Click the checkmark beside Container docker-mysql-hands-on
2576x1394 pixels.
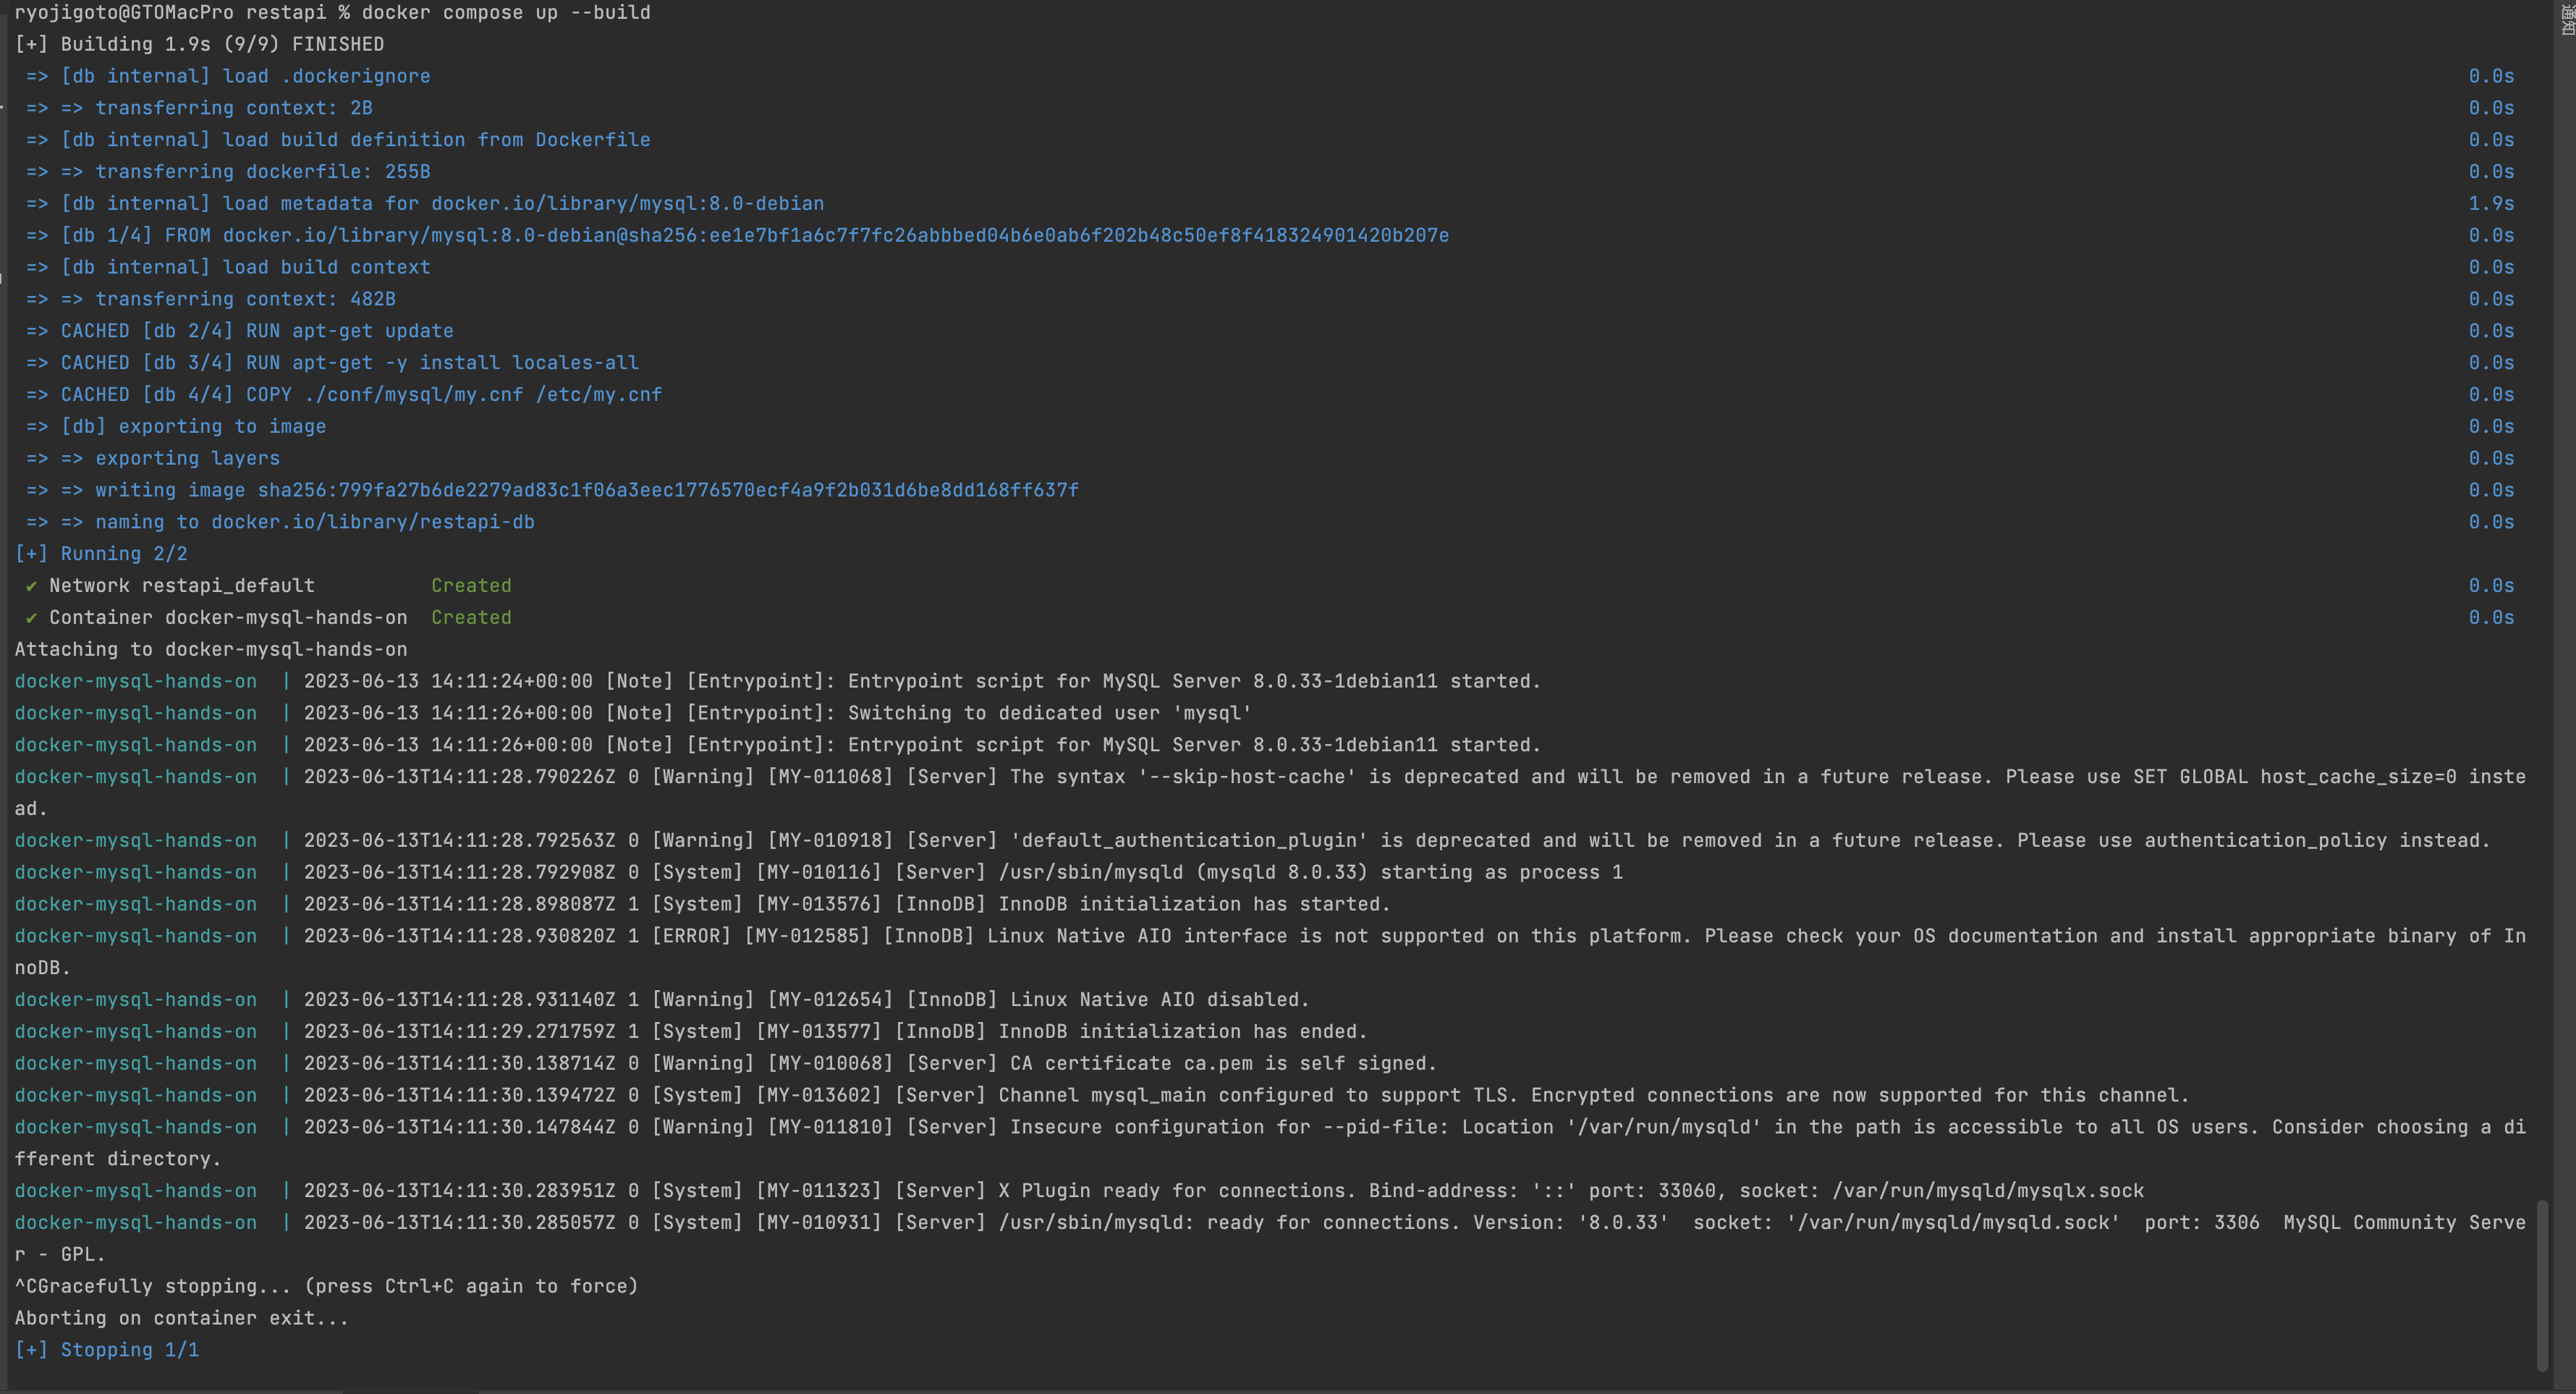(31, 617)
